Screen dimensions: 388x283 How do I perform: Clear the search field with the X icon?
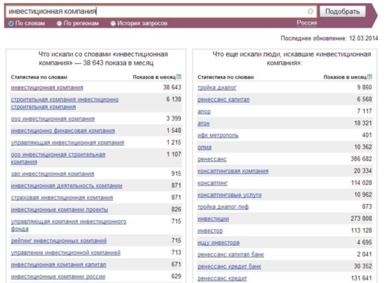point(310,11)
